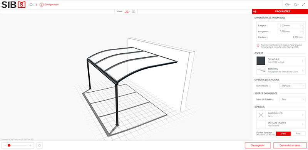Collapse the Propriétés panel with arrow

[x=255, y=12]
